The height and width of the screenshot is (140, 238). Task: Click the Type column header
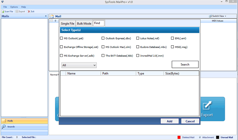pyautogui.click(x=150, y=73)
